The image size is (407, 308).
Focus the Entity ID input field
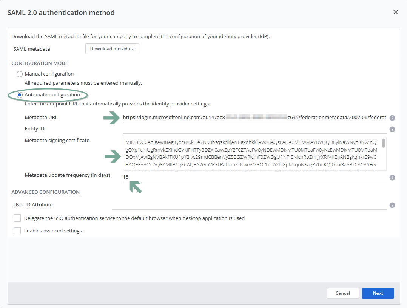254,129
